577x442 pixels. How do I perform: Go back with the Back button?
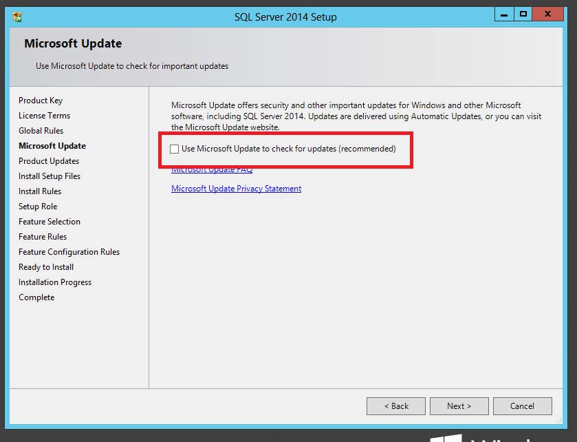coord(396,406)
